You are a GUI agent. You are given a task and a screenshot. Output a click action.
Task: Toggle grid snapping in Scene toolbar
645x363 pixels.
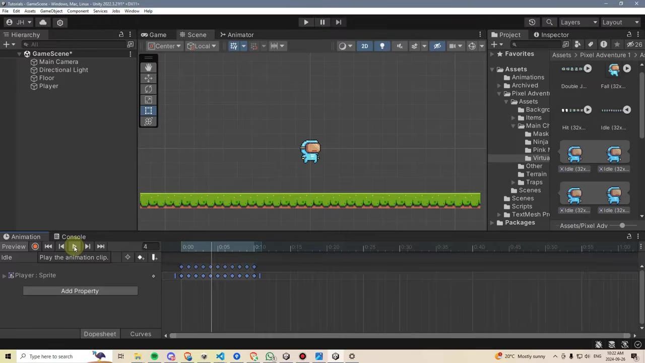point(234,46)
